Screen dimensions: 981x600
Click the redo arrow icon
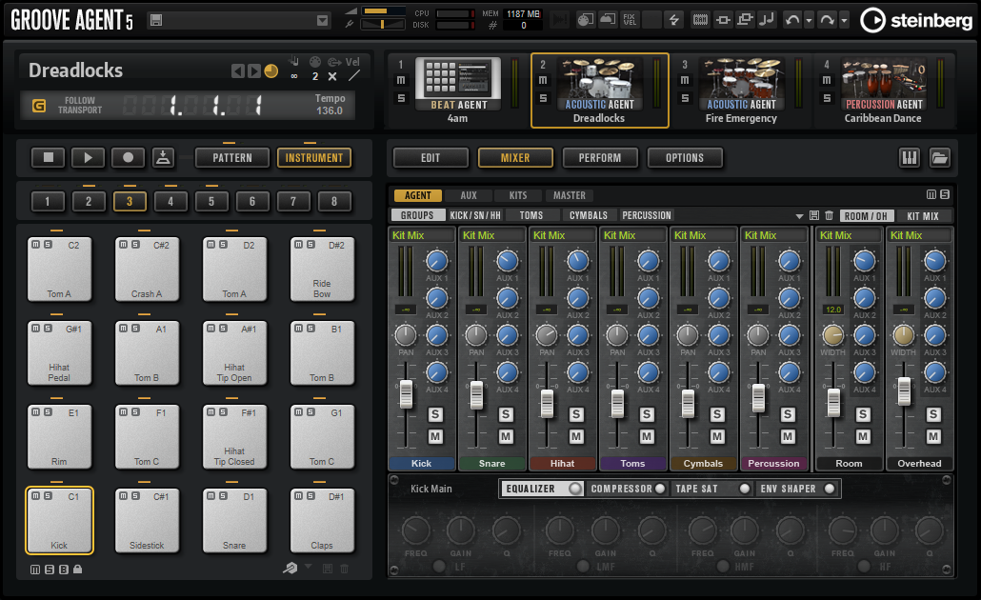click(827, 20)
